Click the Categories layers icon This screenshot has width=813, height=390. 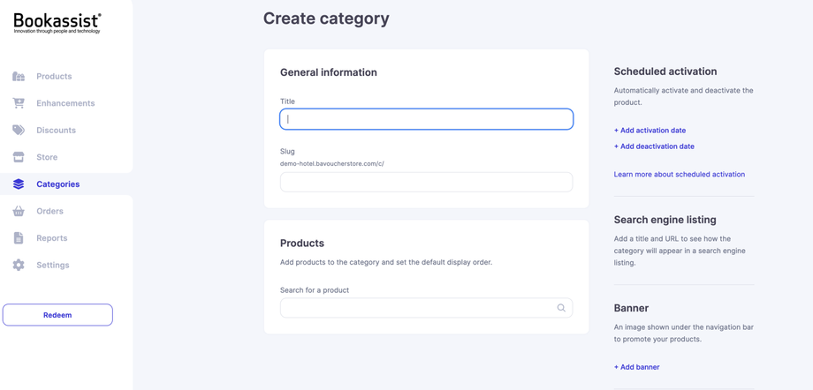tap(19, 184)
